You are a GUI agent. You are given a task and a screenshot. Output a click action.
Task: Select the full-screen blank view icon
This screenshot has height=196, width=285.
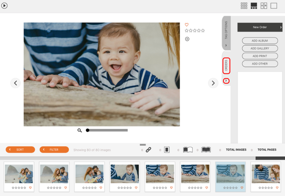(274, 6)
